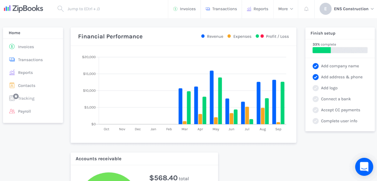377x181 pixels.
Task: Focus the Jump to search field
Action: point(84,9)
